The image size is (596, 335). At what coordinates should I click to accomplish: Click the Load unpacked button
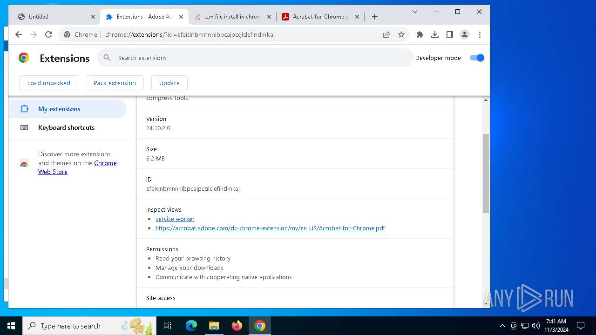click(x=49, y=83)
